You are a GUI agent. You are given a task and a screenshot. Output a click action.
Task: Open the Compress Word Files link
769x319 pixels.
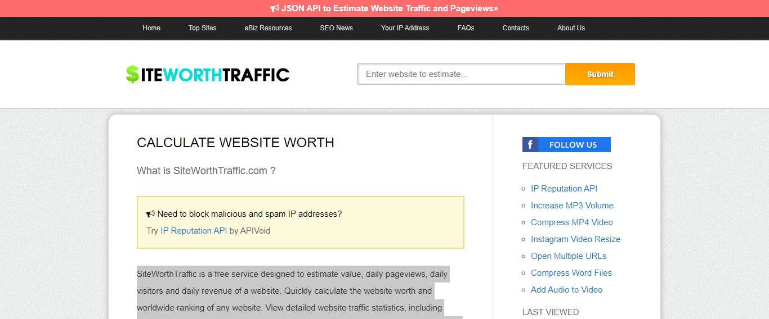tap(571, 273)
